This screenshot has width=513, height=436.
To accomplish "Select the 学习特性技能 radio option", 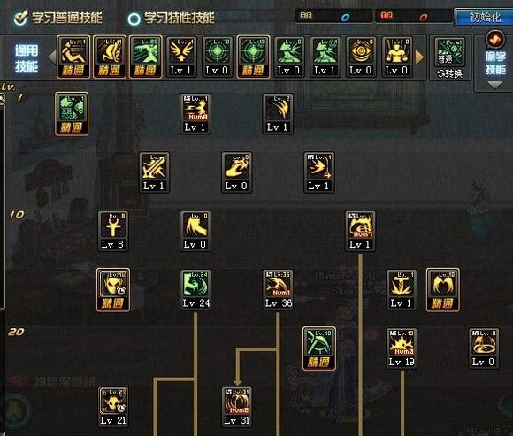I will coord(134,19).
